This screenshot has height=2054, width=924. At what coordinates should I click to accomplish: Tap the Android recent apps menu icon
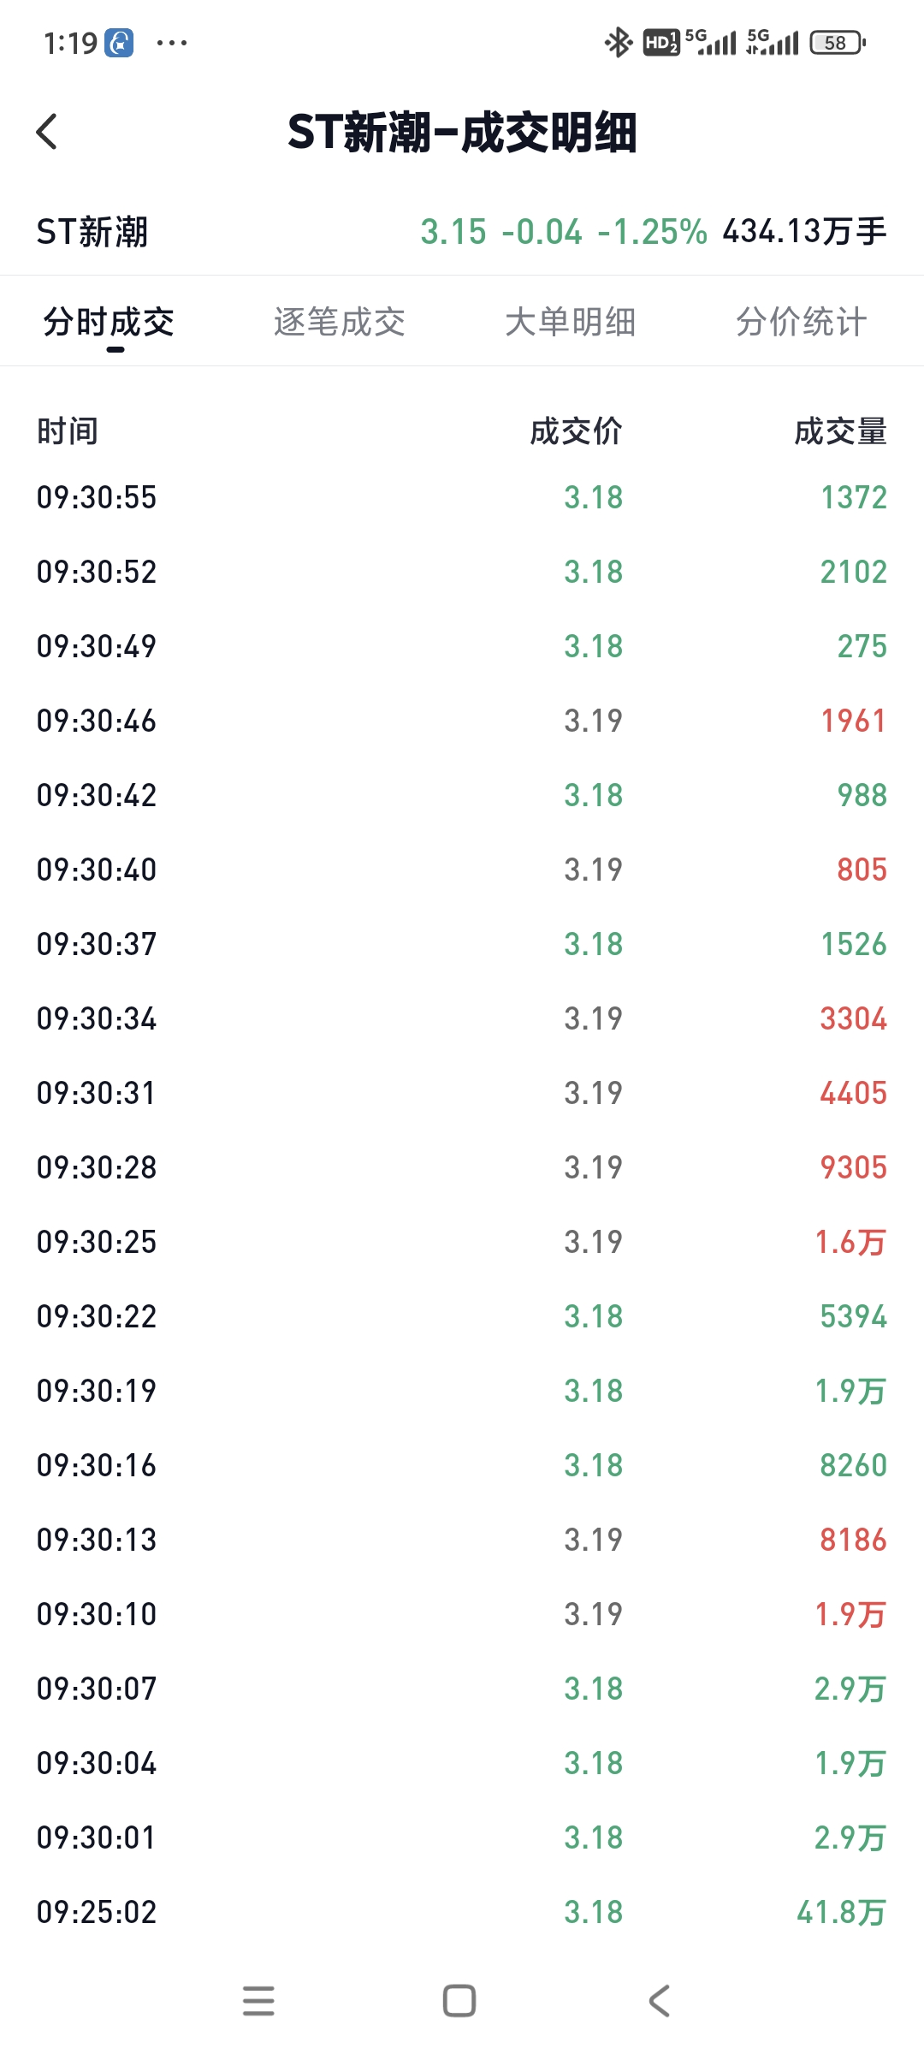[x=258, y=2001]
